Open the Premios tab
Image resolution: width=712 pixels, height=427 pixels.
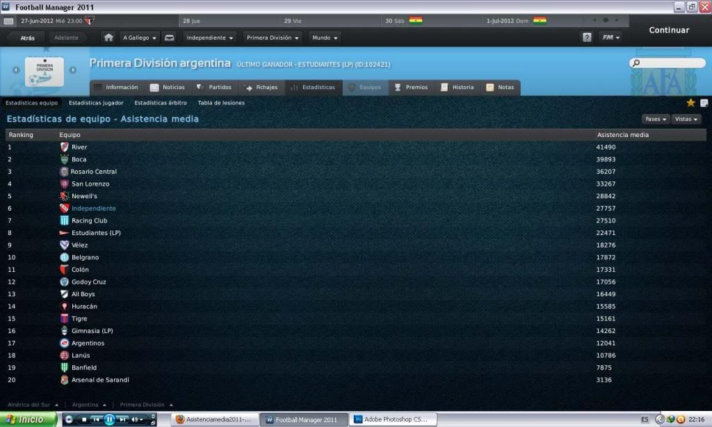[x=412, y=87]
